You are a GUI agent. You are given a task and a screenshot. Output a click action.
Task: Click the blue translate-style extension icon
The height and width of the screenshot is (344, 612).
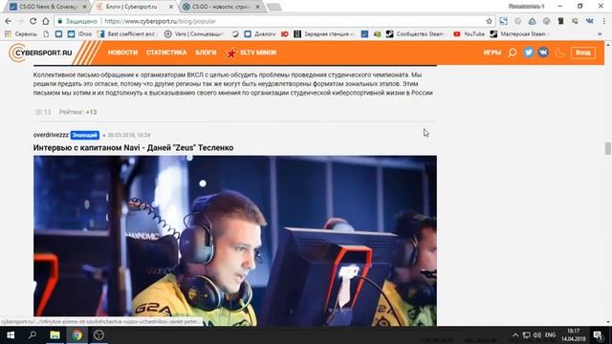tap(504, 21)
